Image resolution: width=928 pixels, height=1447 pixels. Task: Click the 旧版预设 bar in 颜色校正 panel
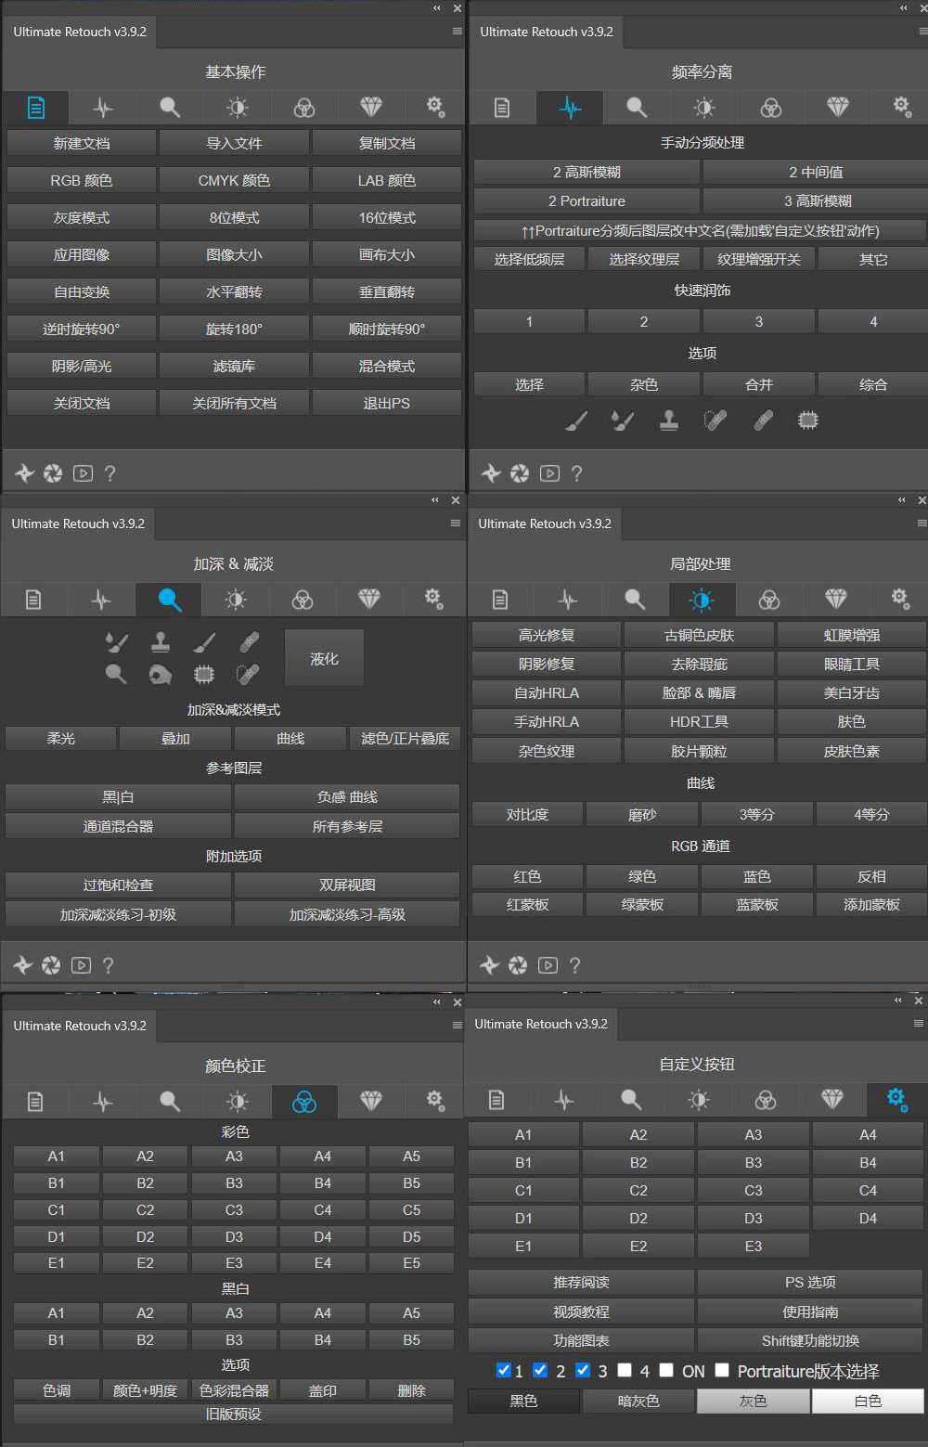coord(233,1414)
